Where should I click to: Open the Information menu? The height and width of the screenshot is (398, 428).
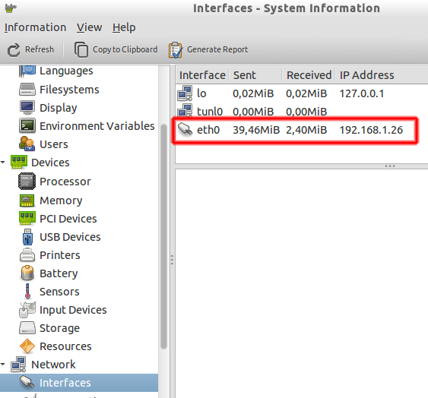pos(35,27)
